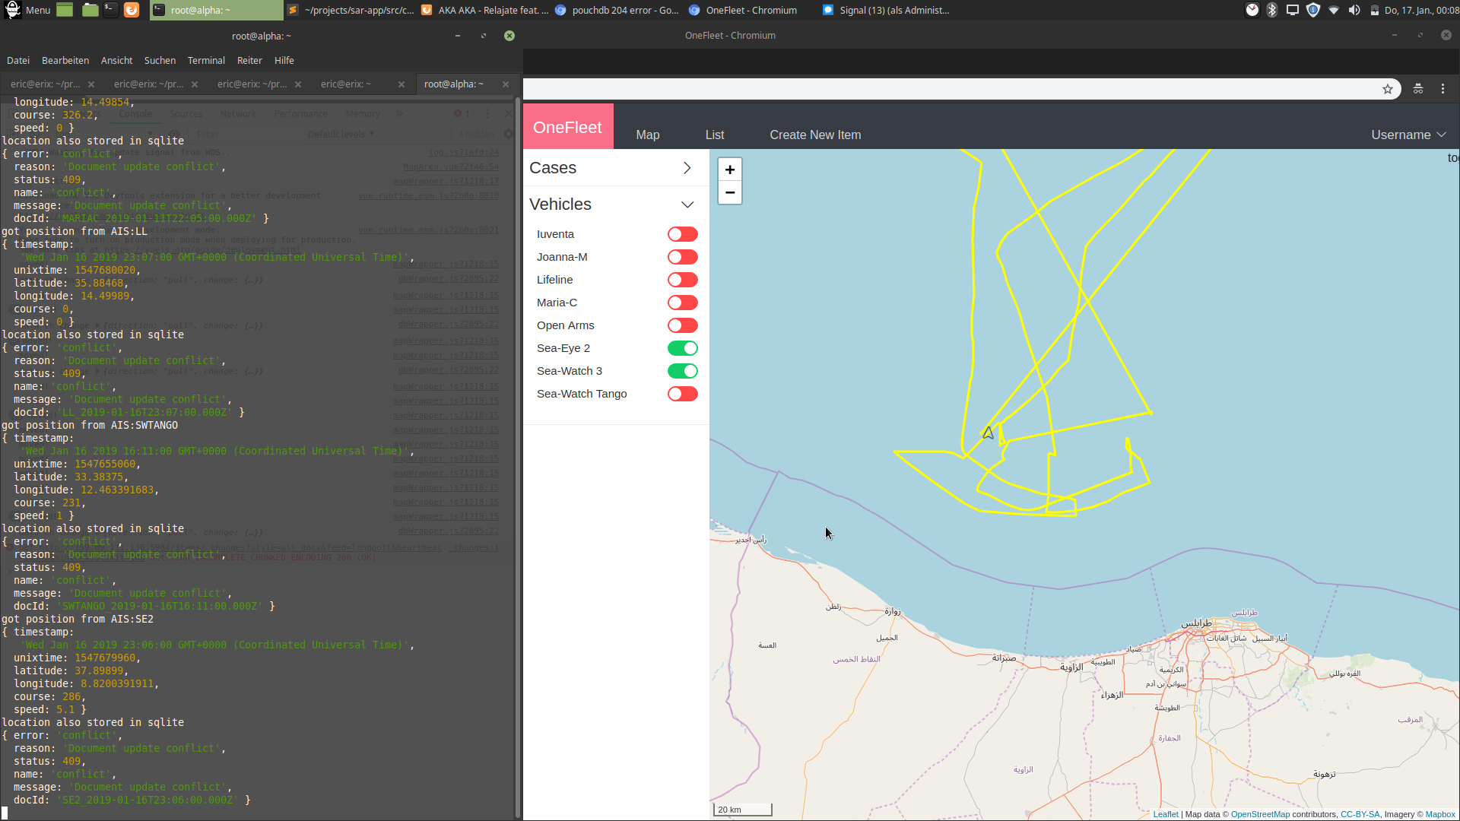Switch to the Map view in OneFleet

tap(648, 135)
